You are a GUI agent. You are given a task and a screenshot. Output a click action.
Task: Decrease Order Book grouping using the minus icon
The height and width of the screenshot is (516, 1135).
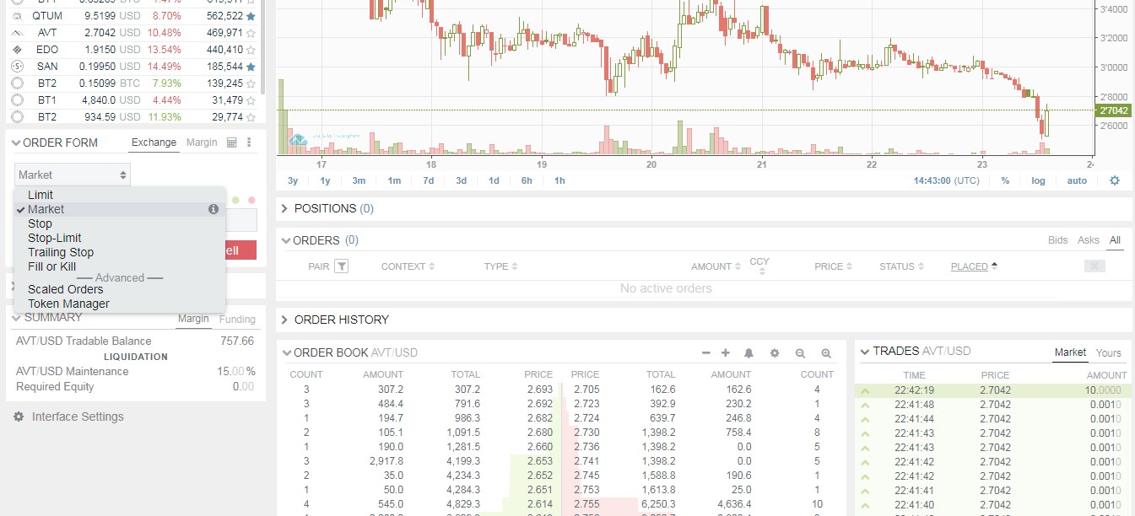(705, 353)
